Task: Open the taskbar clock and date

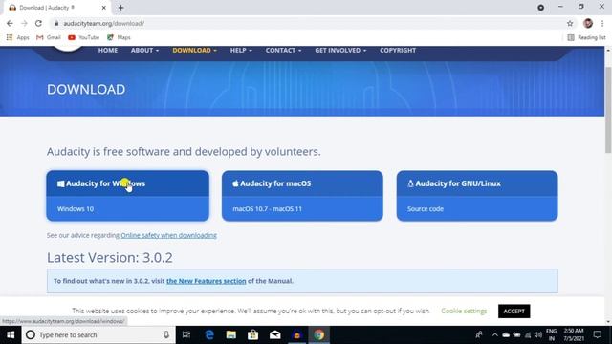Action: click(574, 335)
